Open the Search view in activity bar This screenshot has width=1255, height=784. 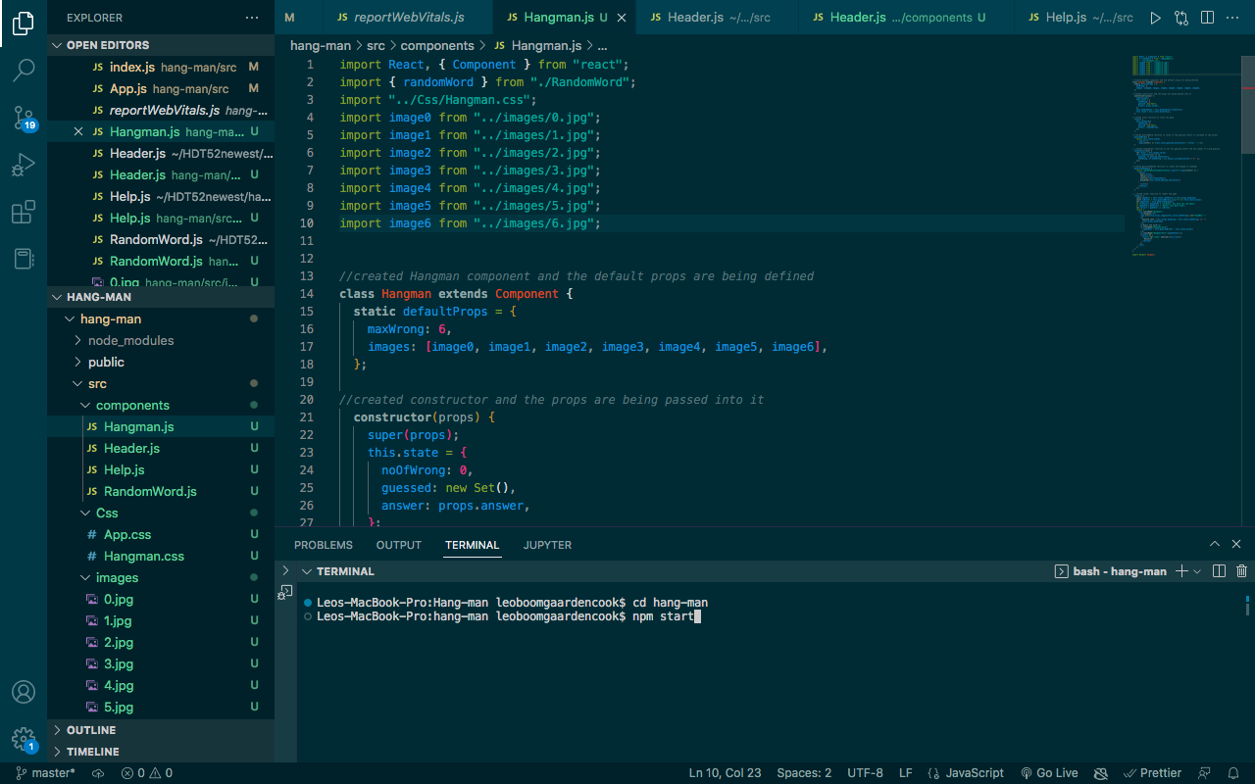(x=24, y=71)
